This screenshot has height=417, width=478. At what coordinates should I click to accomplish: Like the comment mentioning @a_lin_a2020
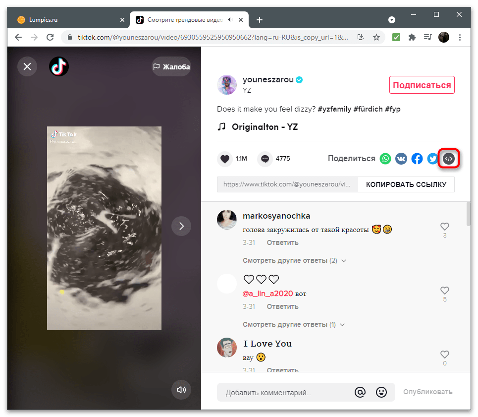click(x=445, y=291)
